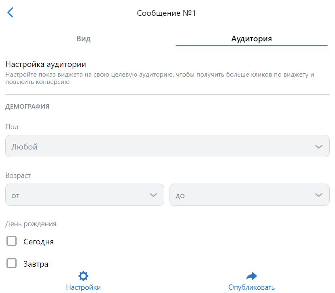Switch to the Вид tab
Image resolution: width=335 pixels, height=293 pixels.
pyautogui.click(x=83, y=39)
